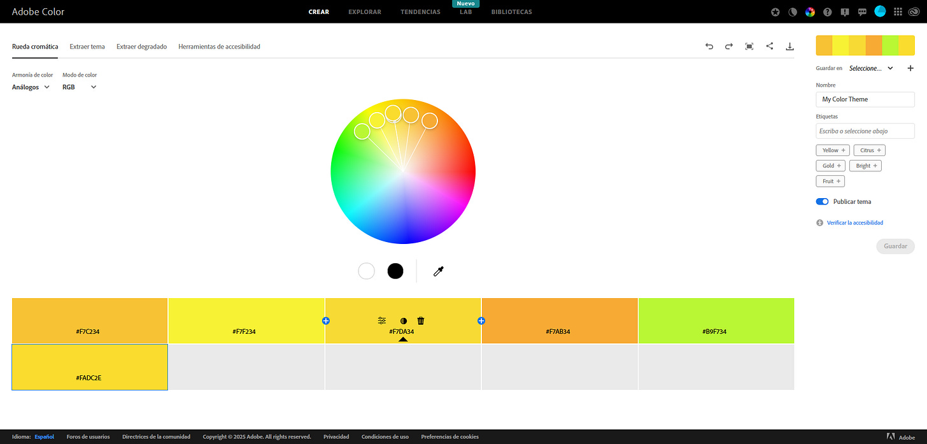Open the help question mark icon

(828, 11)
